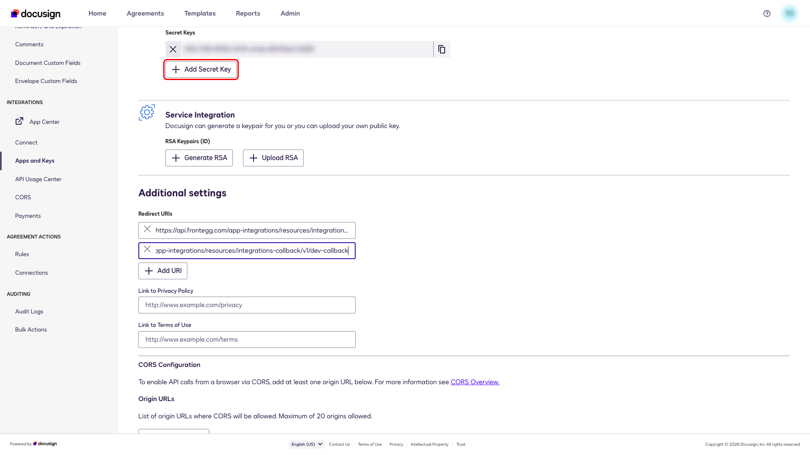Go to the Templates tab

[200, 13]
